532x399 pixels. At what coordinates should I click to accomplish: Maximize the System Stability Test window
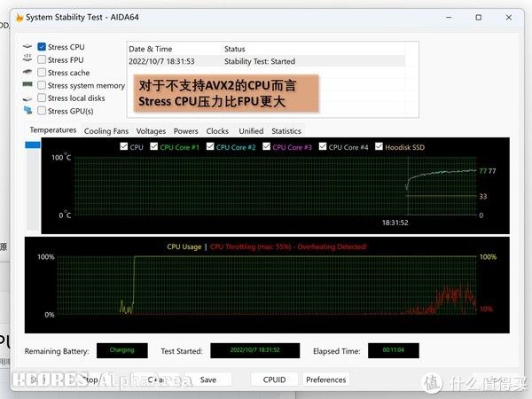click(x=479, y=17)
